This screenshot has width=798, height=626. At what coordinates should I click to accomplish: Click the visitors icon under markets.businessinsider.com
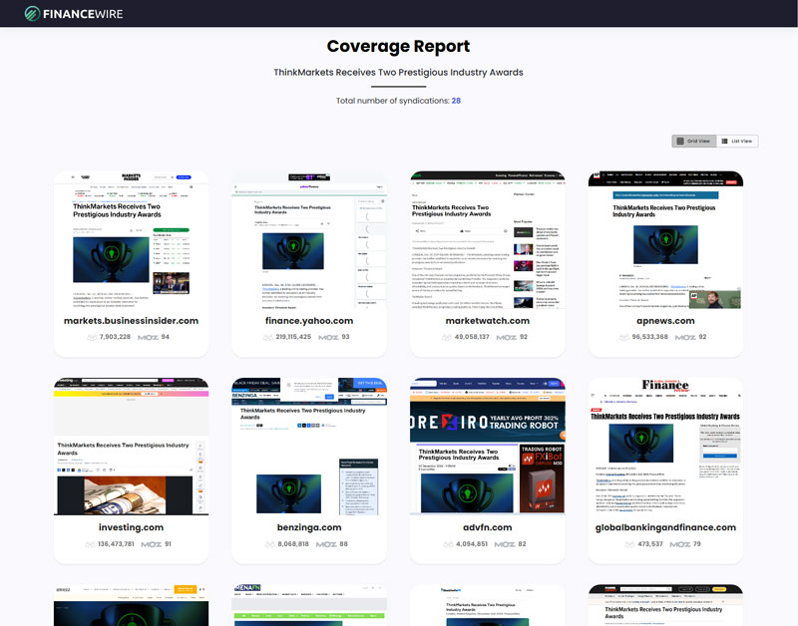point(92,337)
